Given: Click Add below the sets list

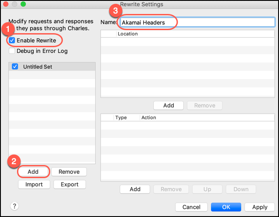Looking at the screenshot, I should click(33, 172).
